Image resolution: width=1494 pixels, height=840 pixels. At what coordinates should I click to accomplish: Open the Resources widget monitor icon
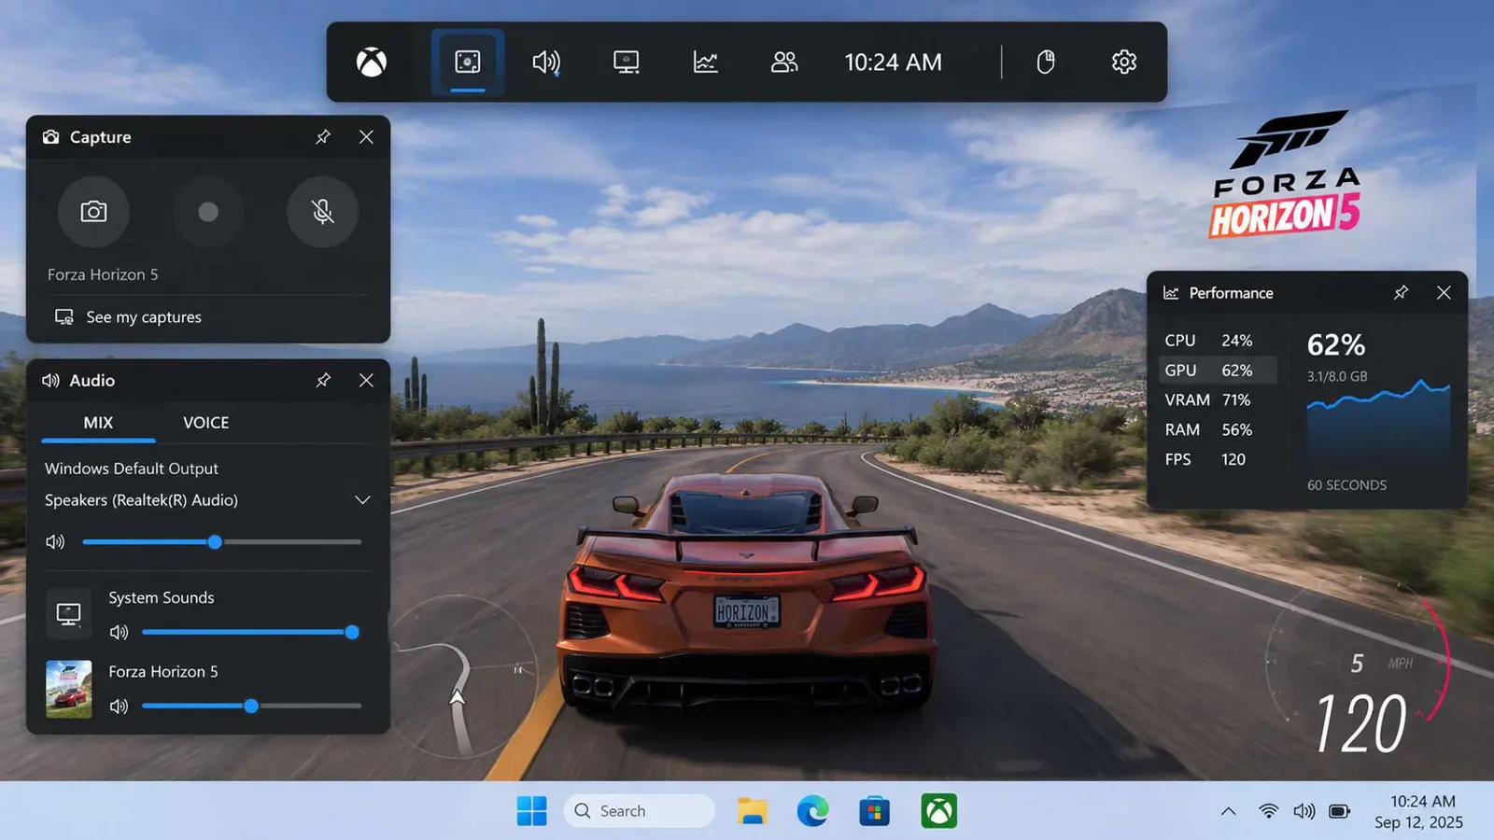coord(626,63)
